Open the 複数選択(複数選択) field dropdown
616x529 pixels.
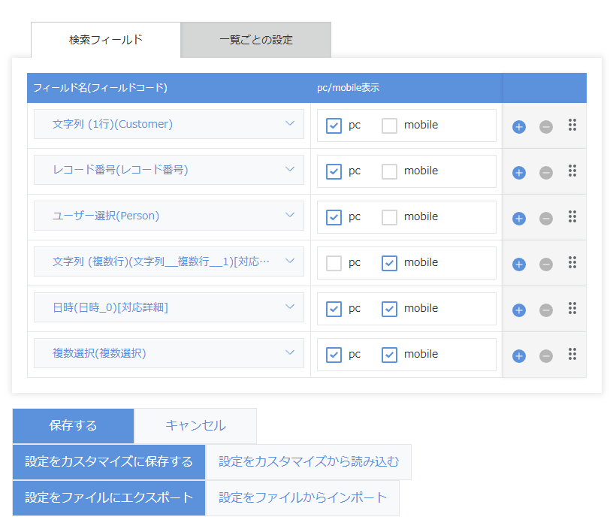click(169, 353)
